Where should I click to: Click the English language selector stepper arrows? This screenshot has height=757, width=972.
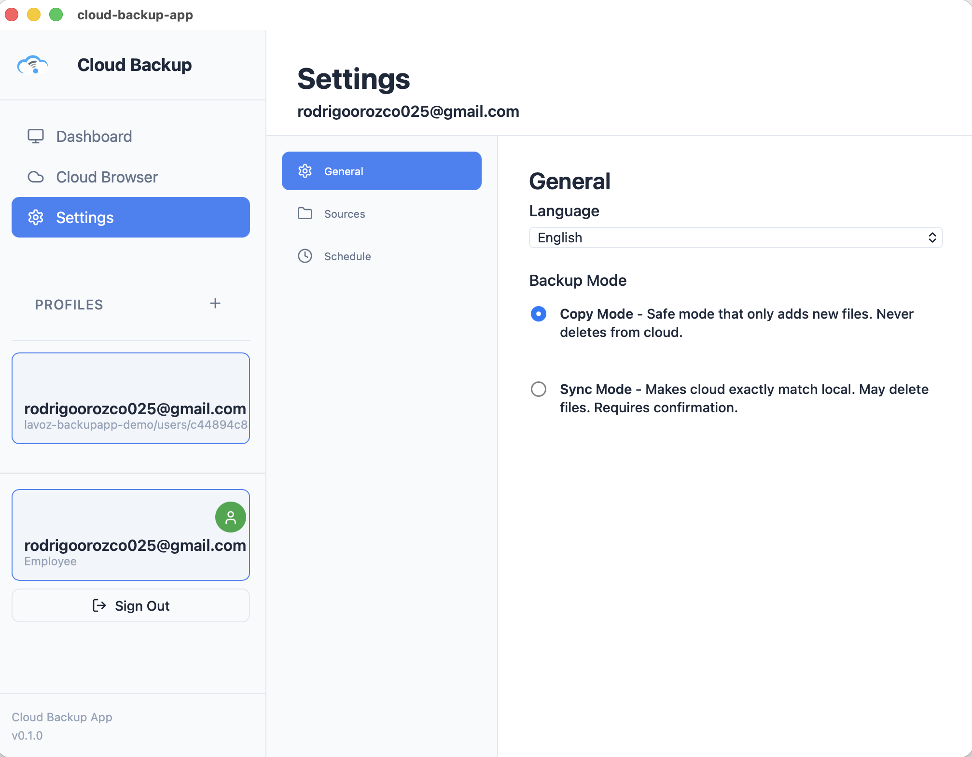point(932,238)
